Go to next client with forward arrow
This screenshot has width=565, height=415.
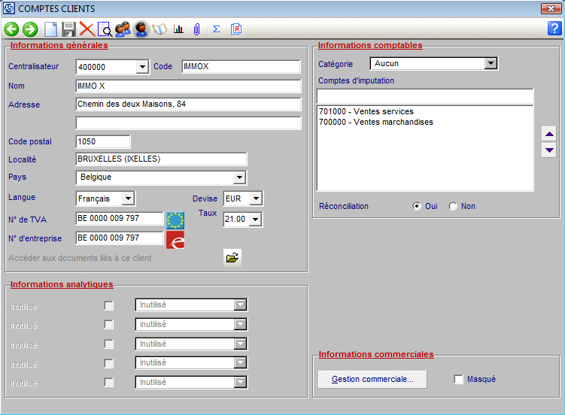pos(30,29)
